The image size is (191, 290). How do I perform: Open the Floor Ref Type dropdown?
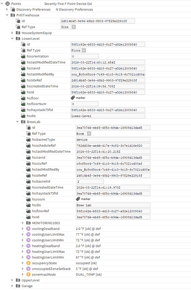84,50
